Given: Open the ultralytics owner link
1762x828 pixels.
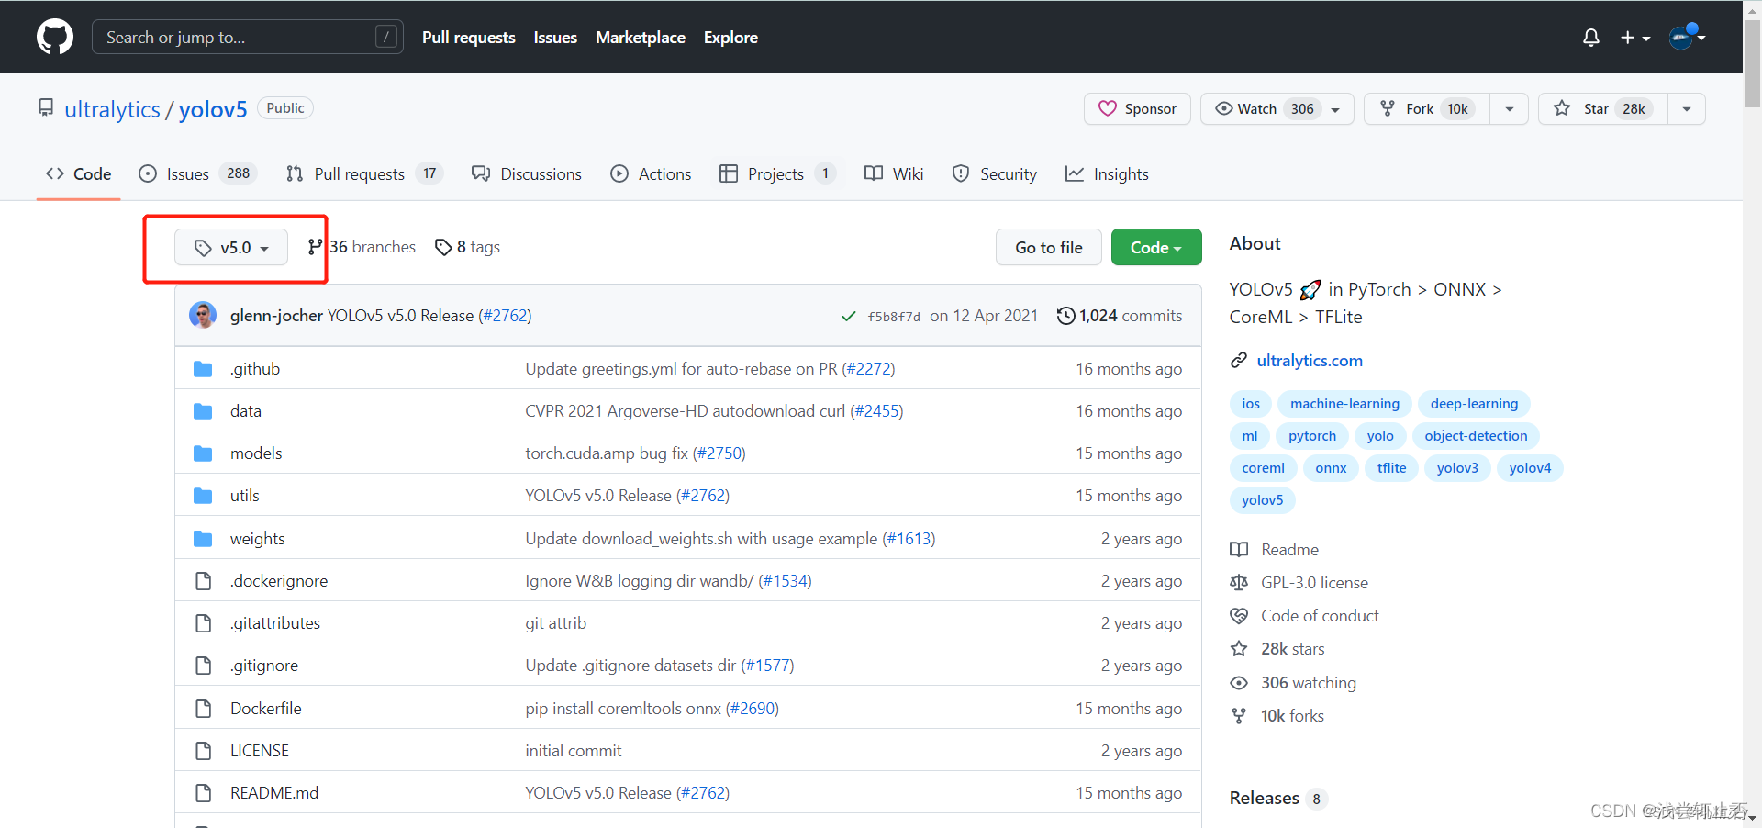Looking at the screenshot, I should pyautogui.click(x=112, y=109).
